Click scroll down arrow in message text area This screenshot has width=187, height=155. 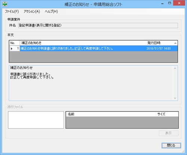point(175,98)
